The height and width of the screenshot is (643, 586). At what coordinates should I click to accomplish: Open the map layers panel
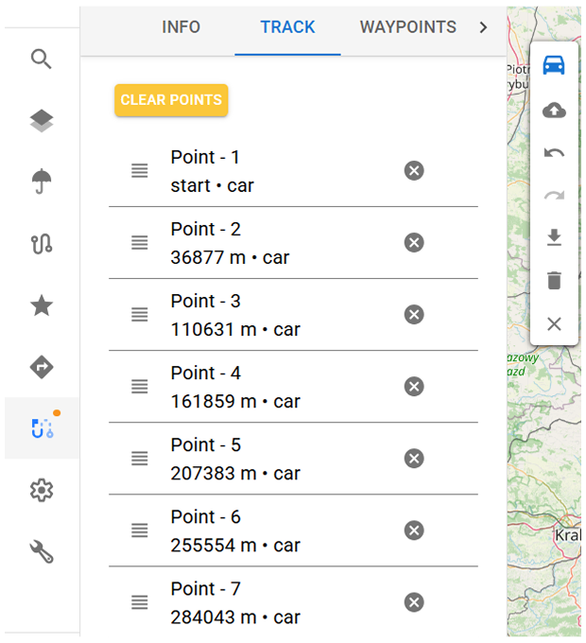coord(41,121)
